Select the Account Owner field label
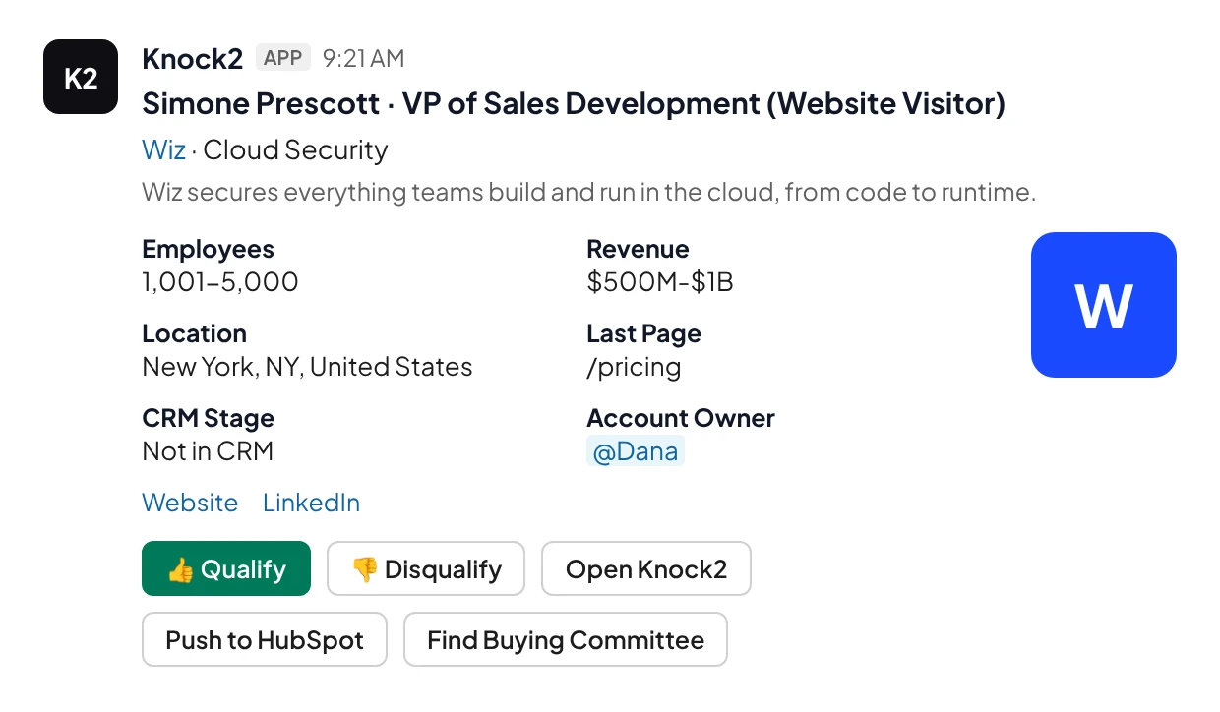Image resolution: width=1220 pixels, height=712 pixels. [681, 418]
